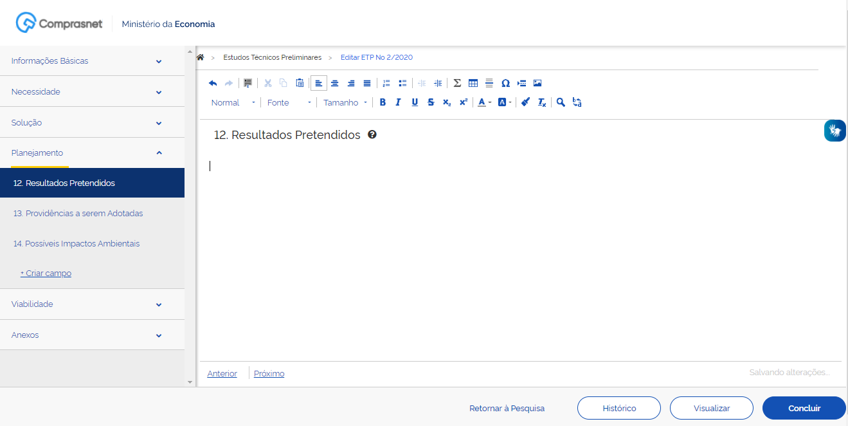Image resolution: width=848 pixels, height=426 pixels.
Task: Select 13. Providências a serem Adotadas
Action: [x=78, y=213]
